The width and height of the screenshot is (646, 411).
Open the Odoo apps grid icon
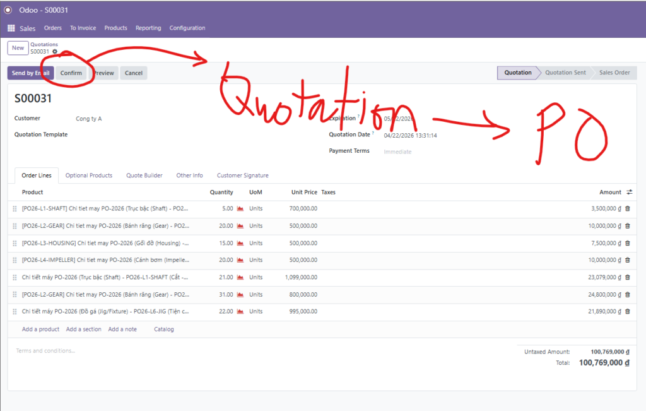pos(11,28)
